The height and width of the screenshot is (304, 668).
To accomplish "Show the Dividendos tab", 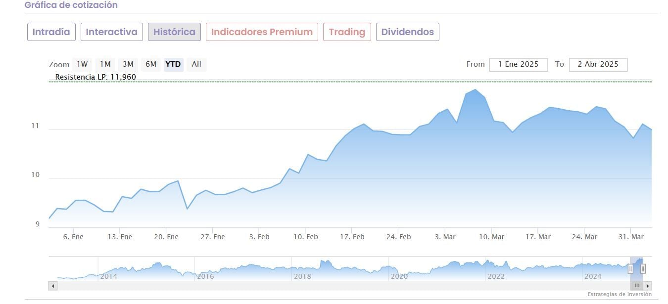I will pyautogui.click(x=407, y=32).
